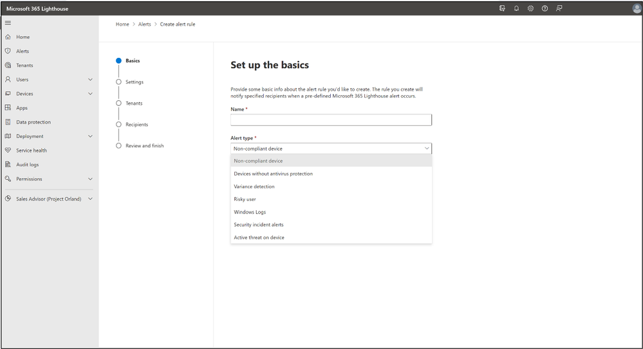Select Active threat on device option
643x349 pixels.
[331, 237]
